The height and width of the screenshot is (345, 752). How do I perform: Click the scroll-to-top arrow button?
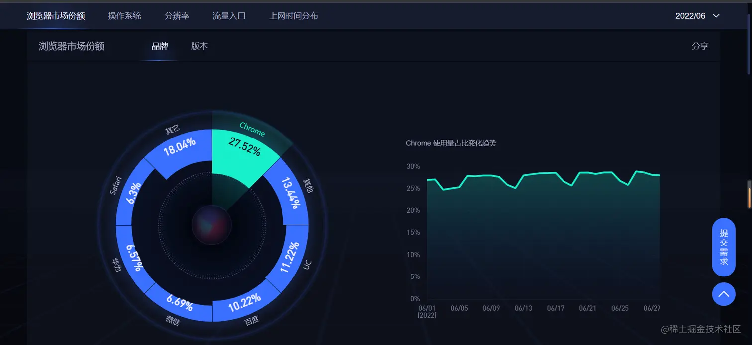click(x=724, y=294)
